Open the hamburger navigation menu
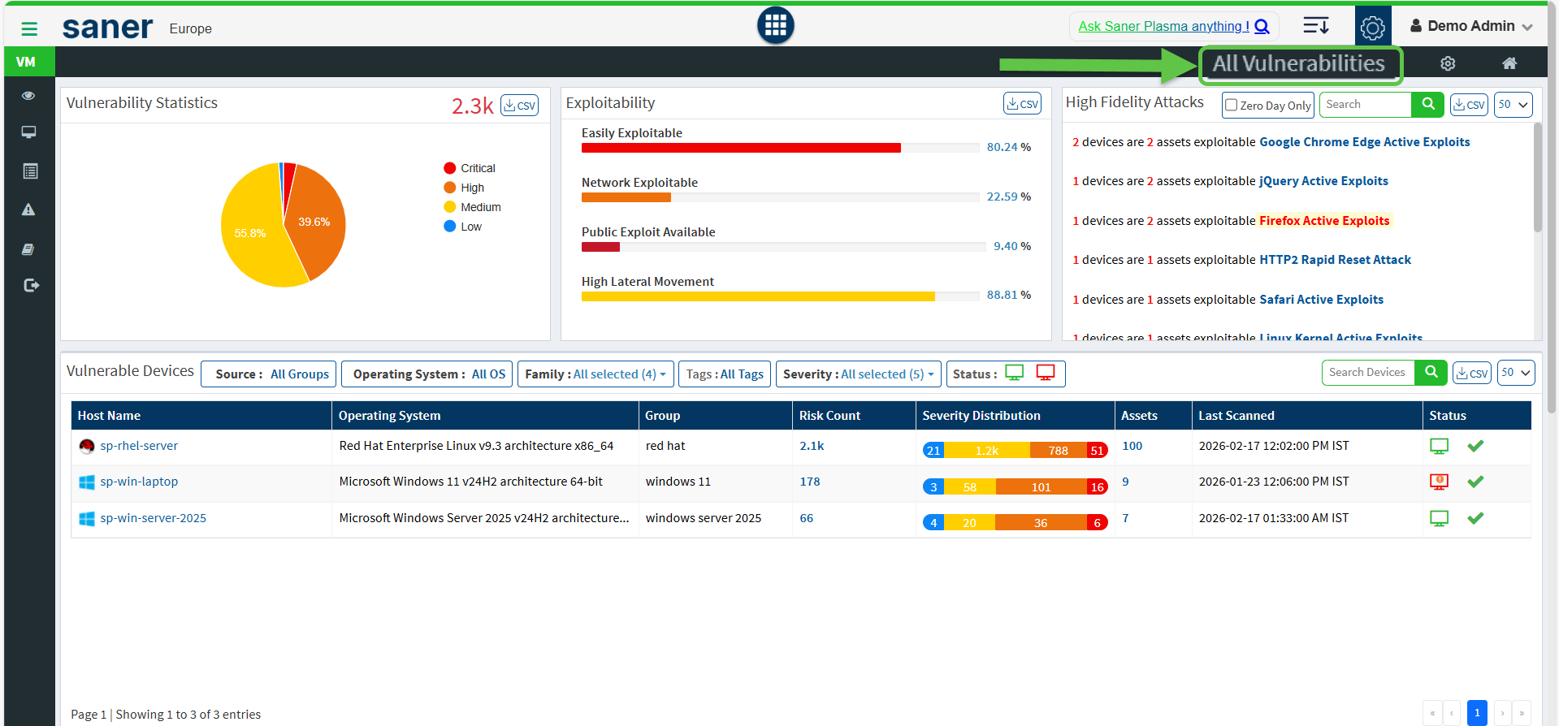 pos(29,29)
